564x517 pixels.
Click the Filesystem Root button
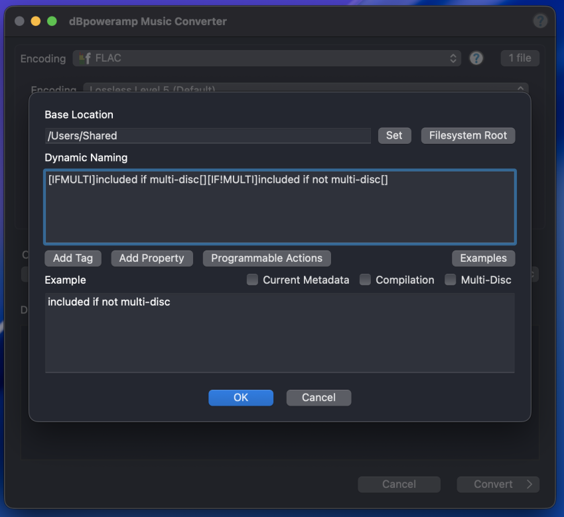tap(468, 135)
